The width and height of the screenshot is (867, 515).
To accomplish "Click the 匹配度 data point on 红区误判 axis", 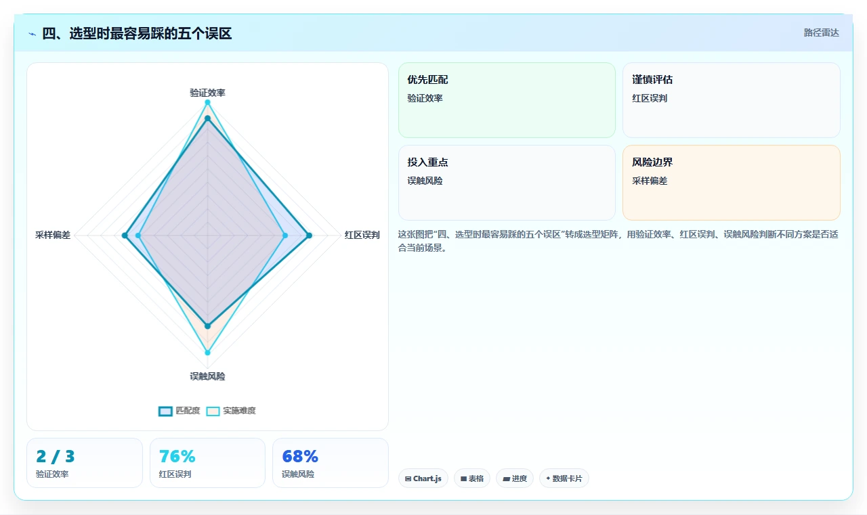I will 309,236.
